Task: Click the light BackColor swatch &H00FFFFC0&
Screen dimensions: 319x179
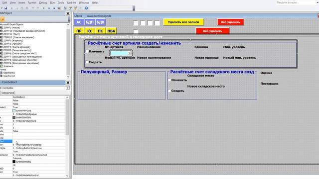Action: (x=14, y=110)
